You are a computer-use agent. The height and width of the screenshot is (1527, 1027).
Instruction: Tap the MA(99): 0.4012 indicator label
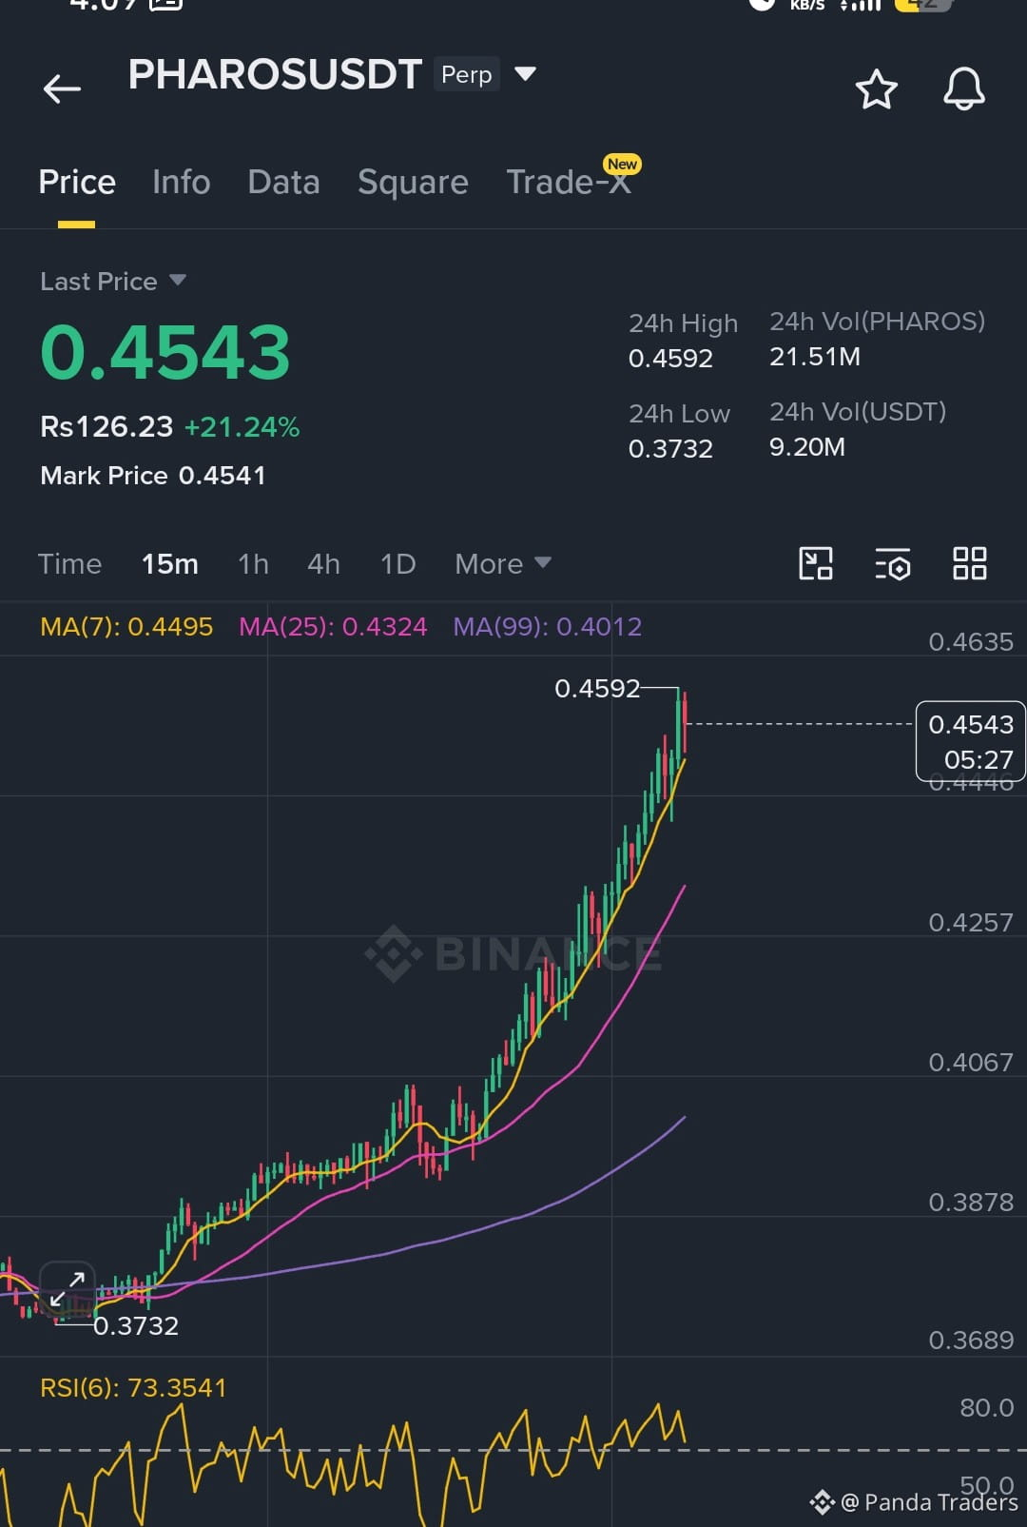[x=548, y=626]
